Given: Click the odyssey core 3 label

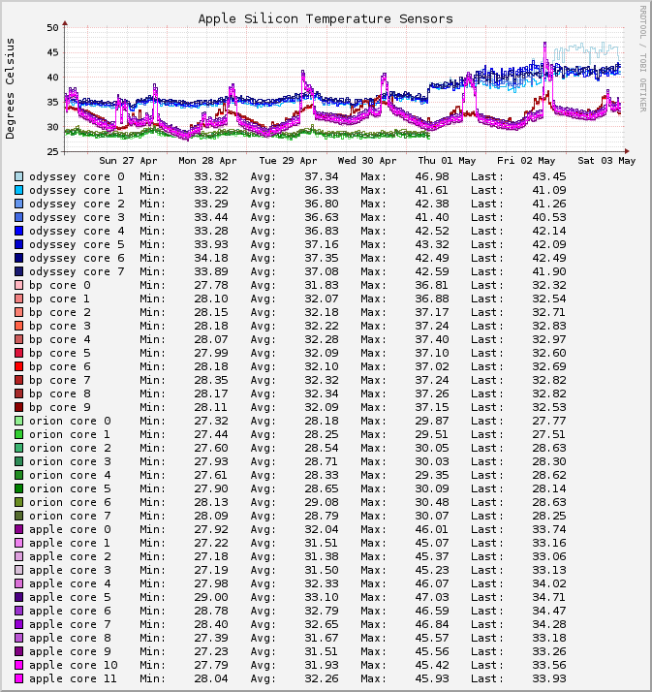Looking at the screenshot, I should 77,217.
